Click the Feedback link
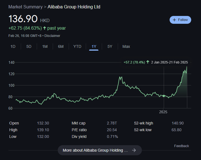 (181, 146)
